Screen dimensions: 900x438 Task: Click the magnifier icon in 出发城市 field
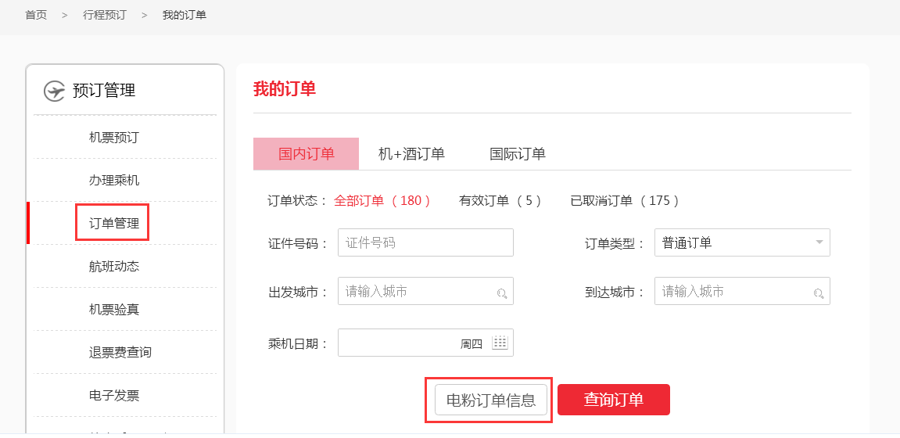[501, 293]
